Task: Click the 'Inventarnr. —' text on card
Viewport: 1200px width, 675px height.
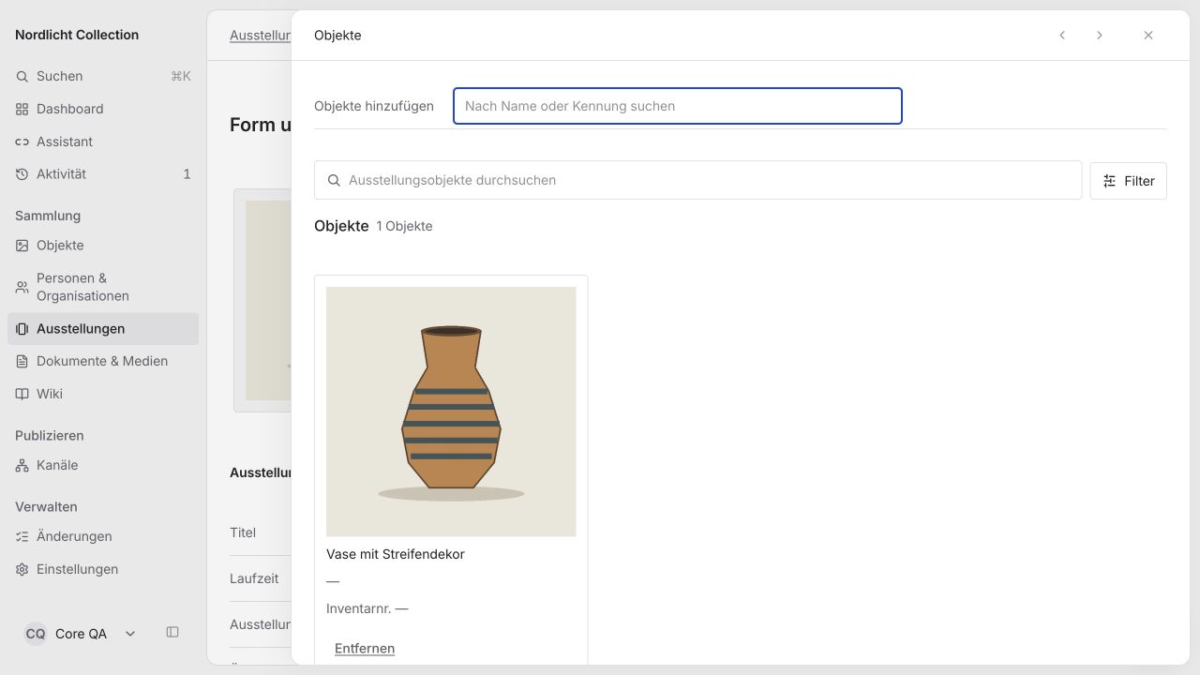Action: pyautogui.click(x=367, y=608)
